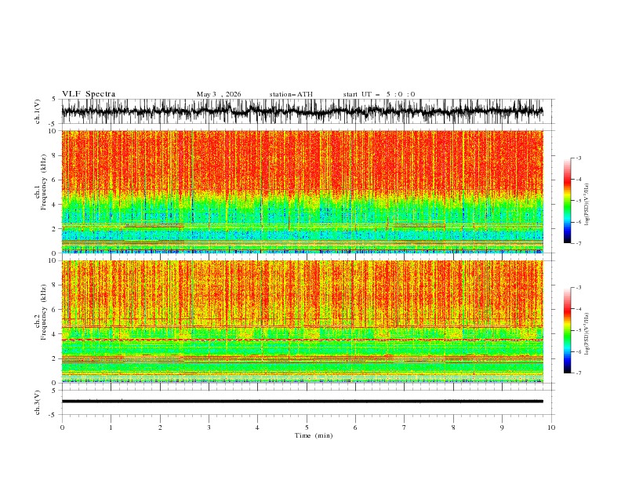Viewport: 621px width, 480px height.
Task: Click the -3 label on upper colorbar
Action: [x=579, y=158]
